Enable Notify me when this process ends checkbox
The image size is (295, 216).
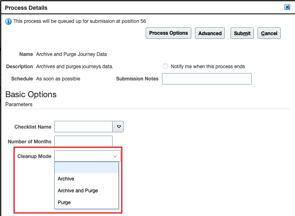point(165,66)
